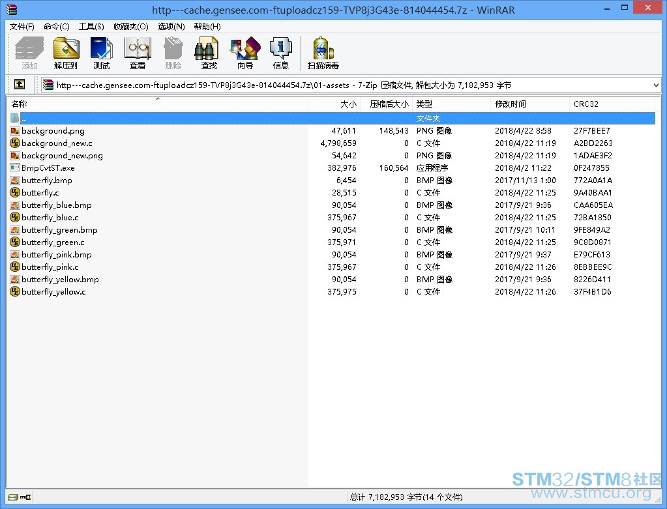The width and height of the screenshot is (667, 509).
Task: Click size value 375,971
Action: [342, 242]
